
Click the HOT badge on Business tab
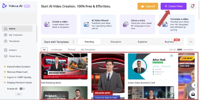pyautogui.click(x=177, y=40)
